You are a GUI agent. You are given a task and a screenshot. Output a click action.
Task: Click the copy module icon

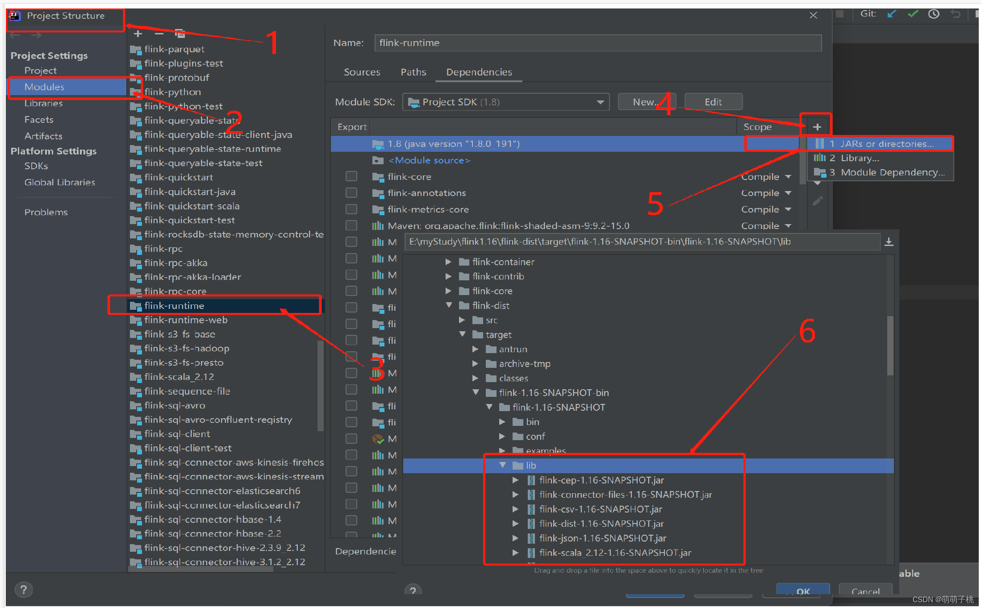[180, 33]
